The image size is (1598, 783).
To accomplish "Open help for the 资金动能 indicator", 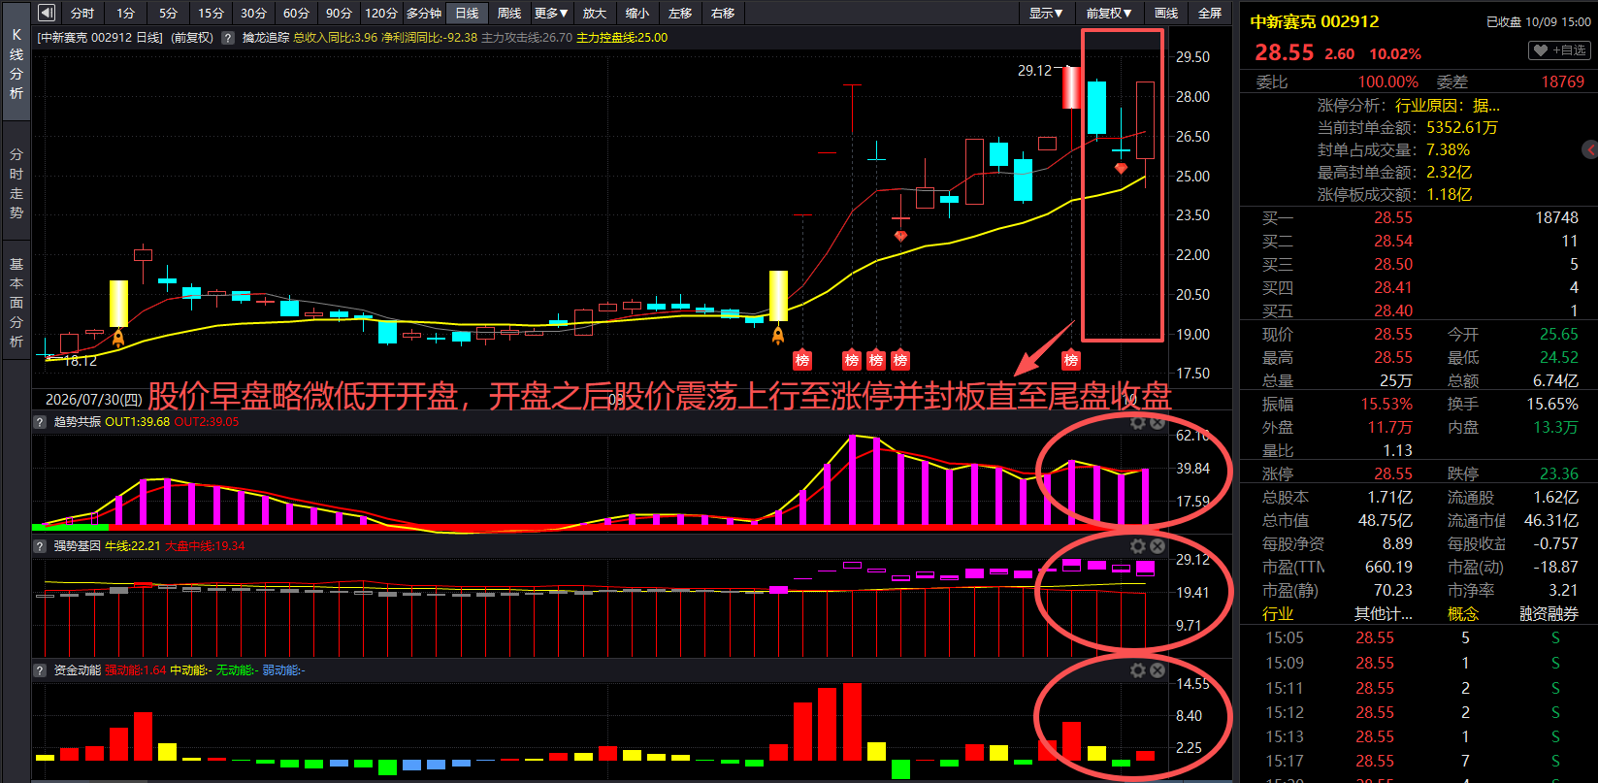I will tap(41, 670).
